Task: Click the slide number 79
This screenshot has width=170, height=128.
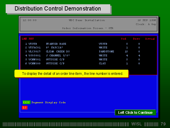Action: (x=163, y=124)
